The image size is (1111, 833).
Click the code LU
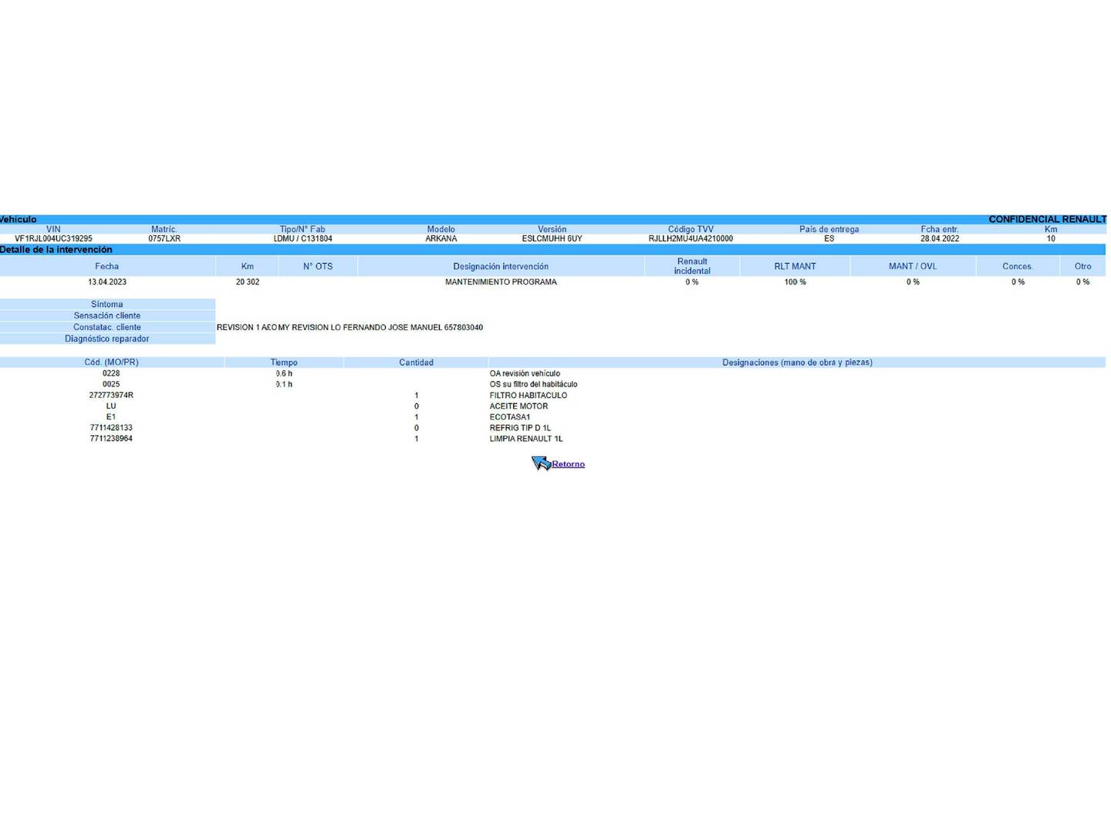coord(111,406)
